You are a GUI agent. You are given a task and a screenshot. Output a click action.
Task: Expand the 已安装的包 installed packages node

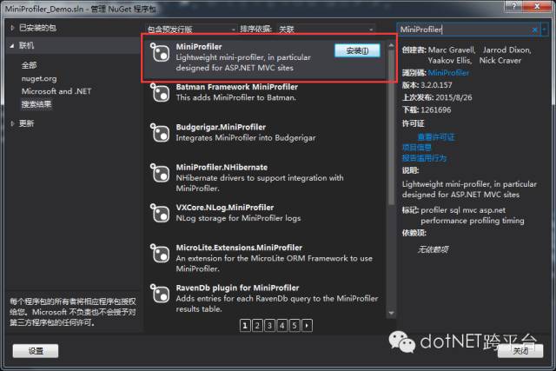point(12,28)
